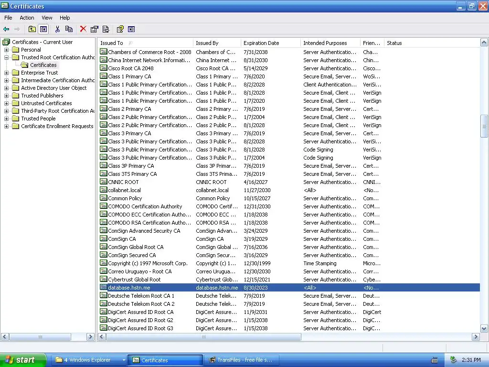
Task: Sort by the Issued By column header
Action: tap(217, 43)
